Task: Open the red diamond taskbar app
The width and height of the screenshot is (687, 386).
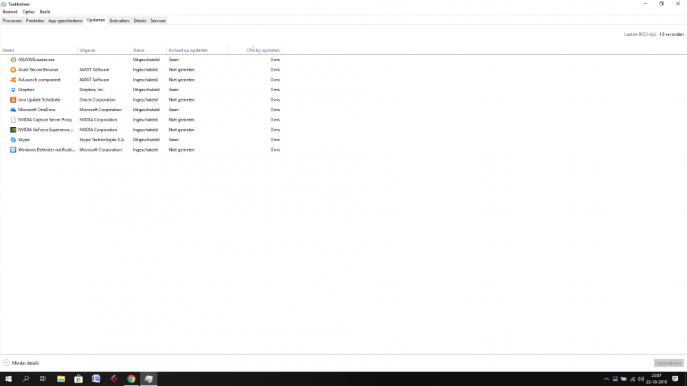Action: pyautogui.click(x=113, y=378)
